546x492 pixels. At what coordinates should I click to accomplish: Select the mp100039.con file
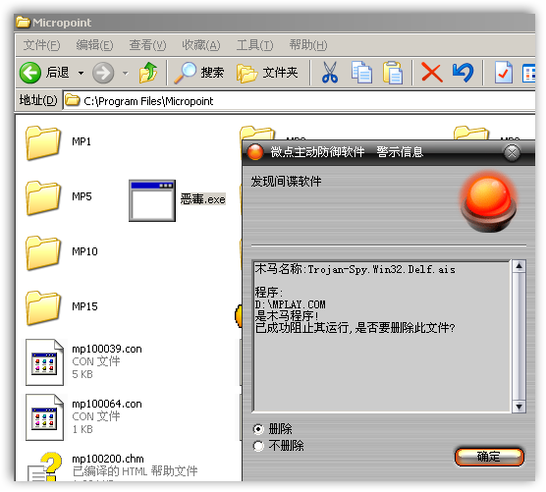(84, 361)
